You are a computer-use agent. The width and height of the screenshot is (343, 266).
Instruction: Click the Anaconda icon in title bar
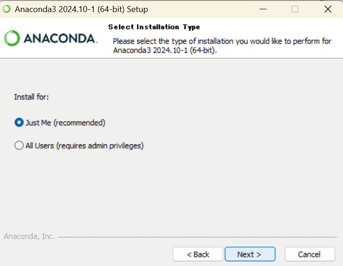[6, 9]
